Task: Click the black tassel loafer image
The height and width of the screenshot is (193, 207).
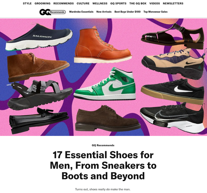Action: (39, 121)
